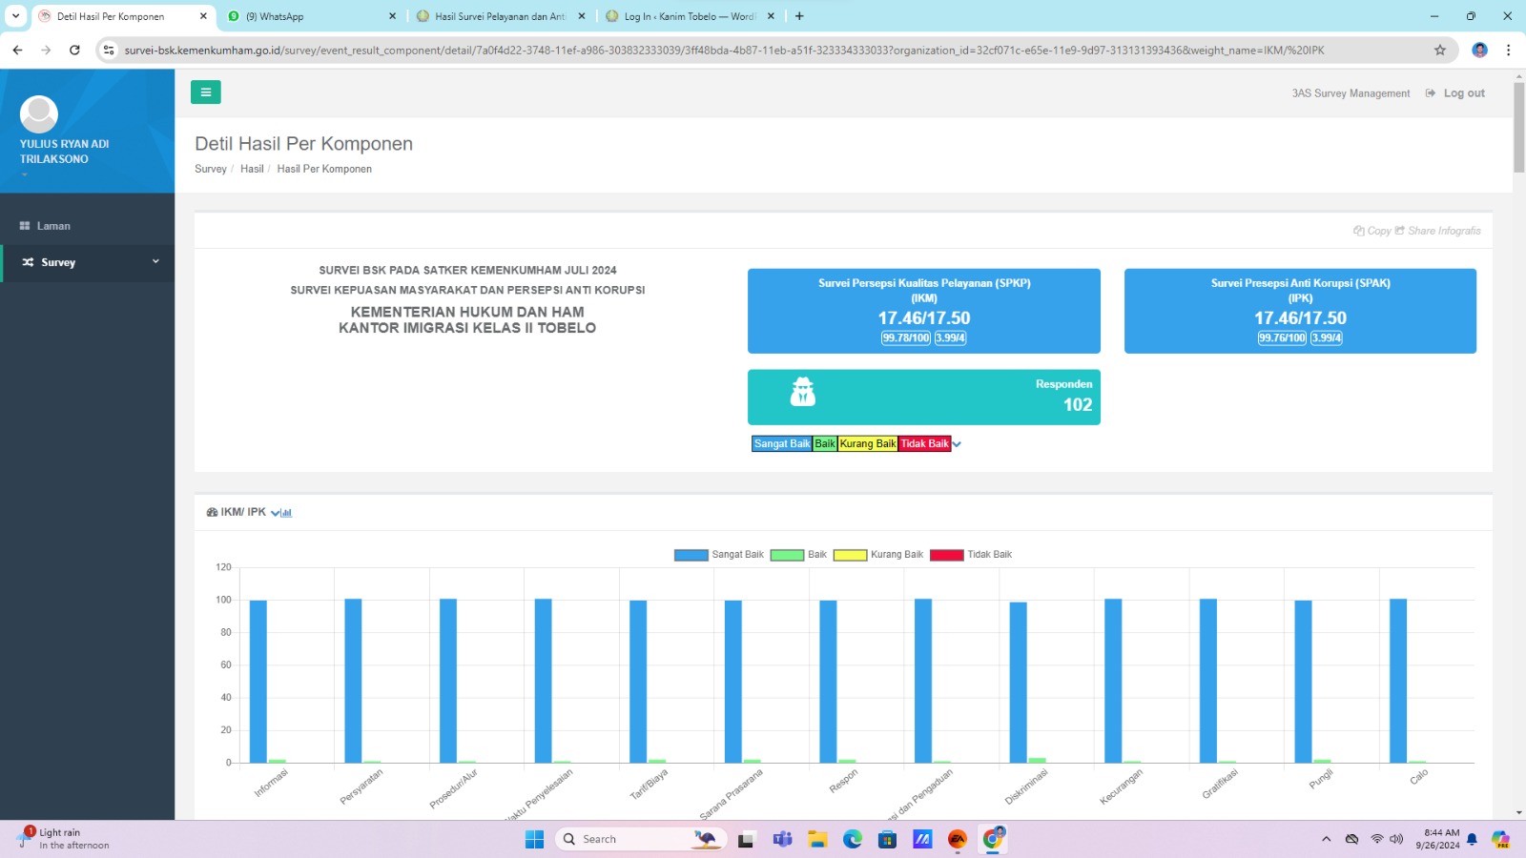Image resolution: width=1526 pixels, height=858 pixels.
Task: Click the Survey breadcrumb link
Action: point(211,169)
